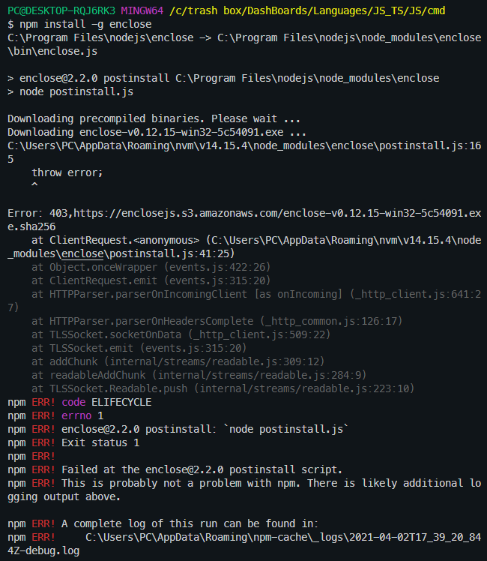
Task: Click the purple 'errno' keyword
Action: coord(76,415)
